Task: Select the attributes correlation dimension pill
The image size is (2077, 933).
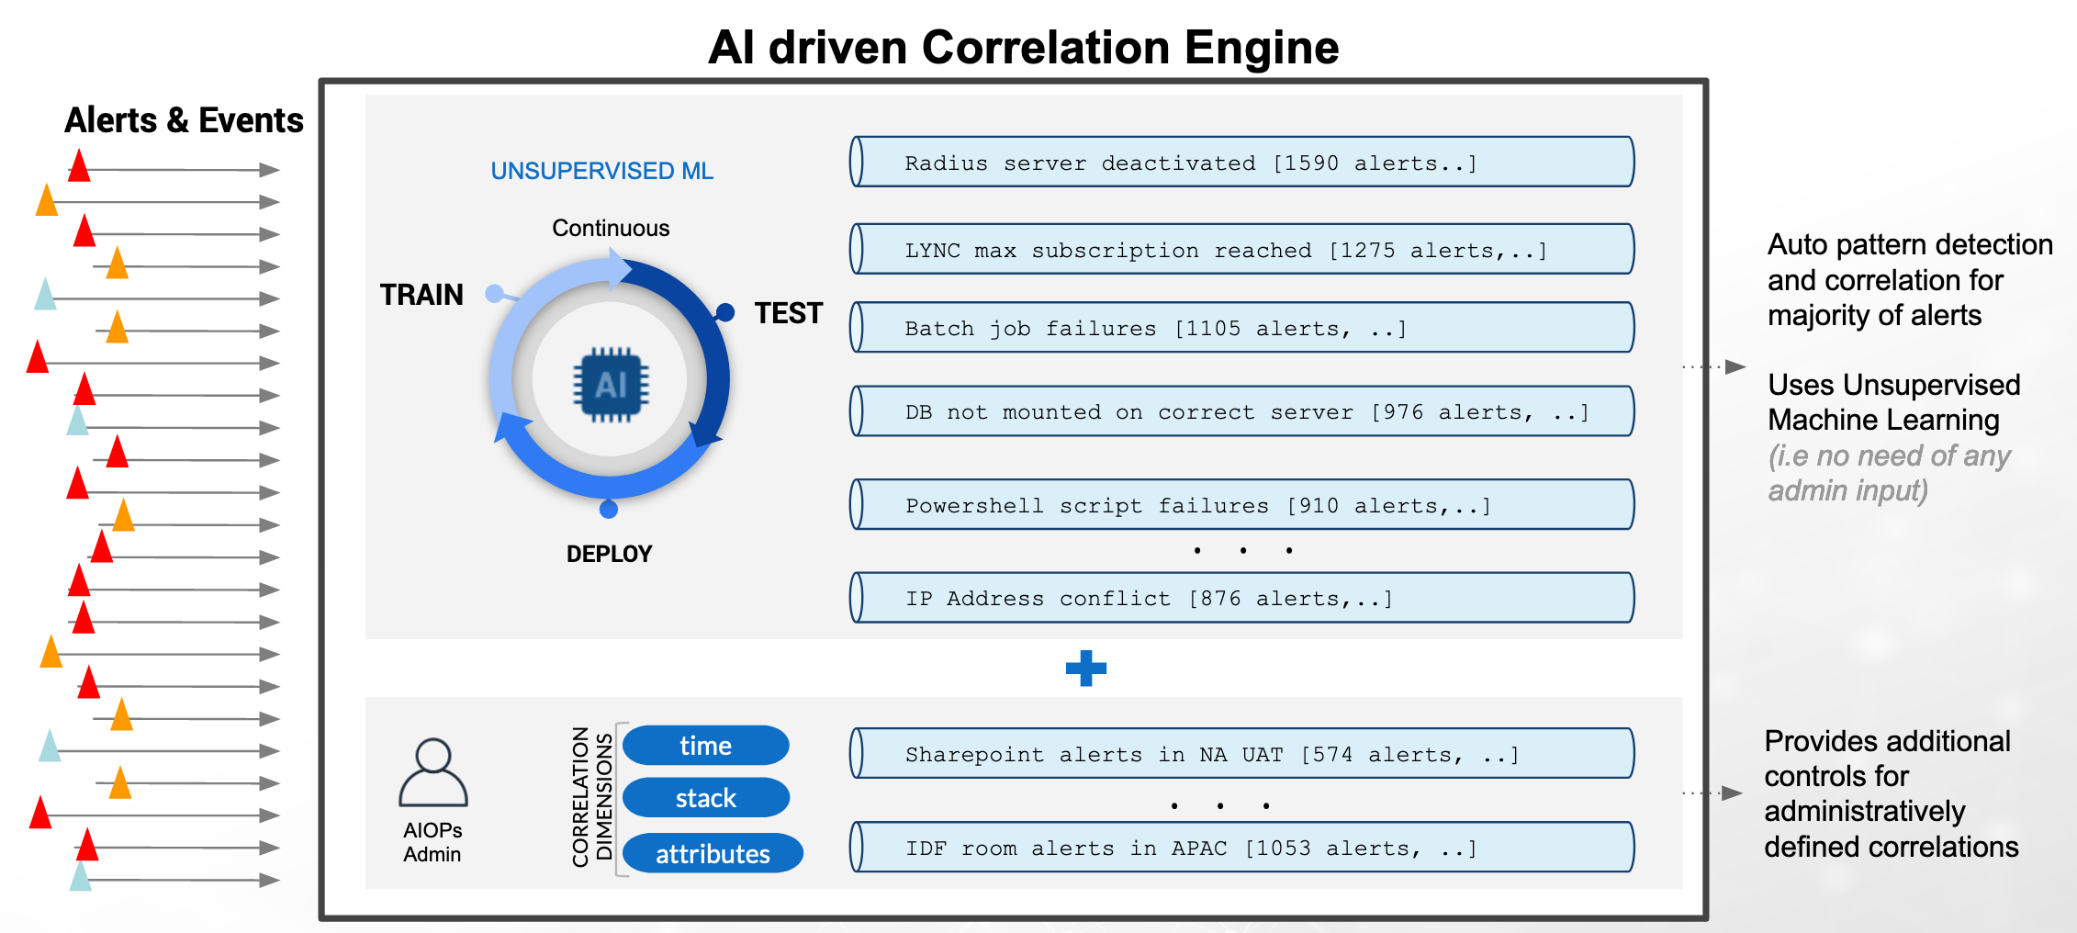Action: (713, 853)
